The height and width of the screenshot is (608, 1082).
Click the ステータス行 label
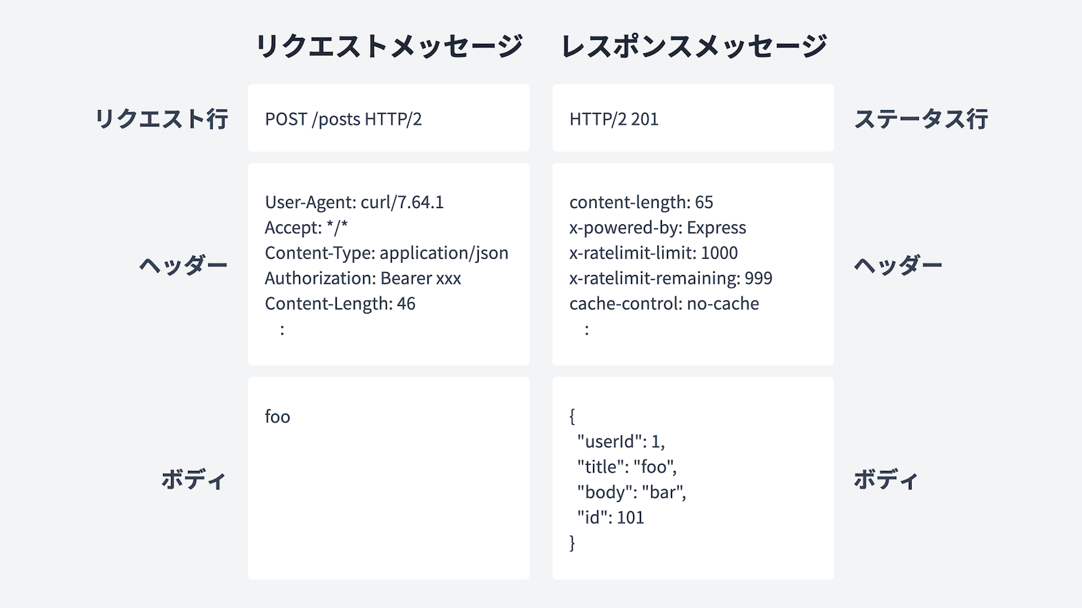(x=921, y=119)
